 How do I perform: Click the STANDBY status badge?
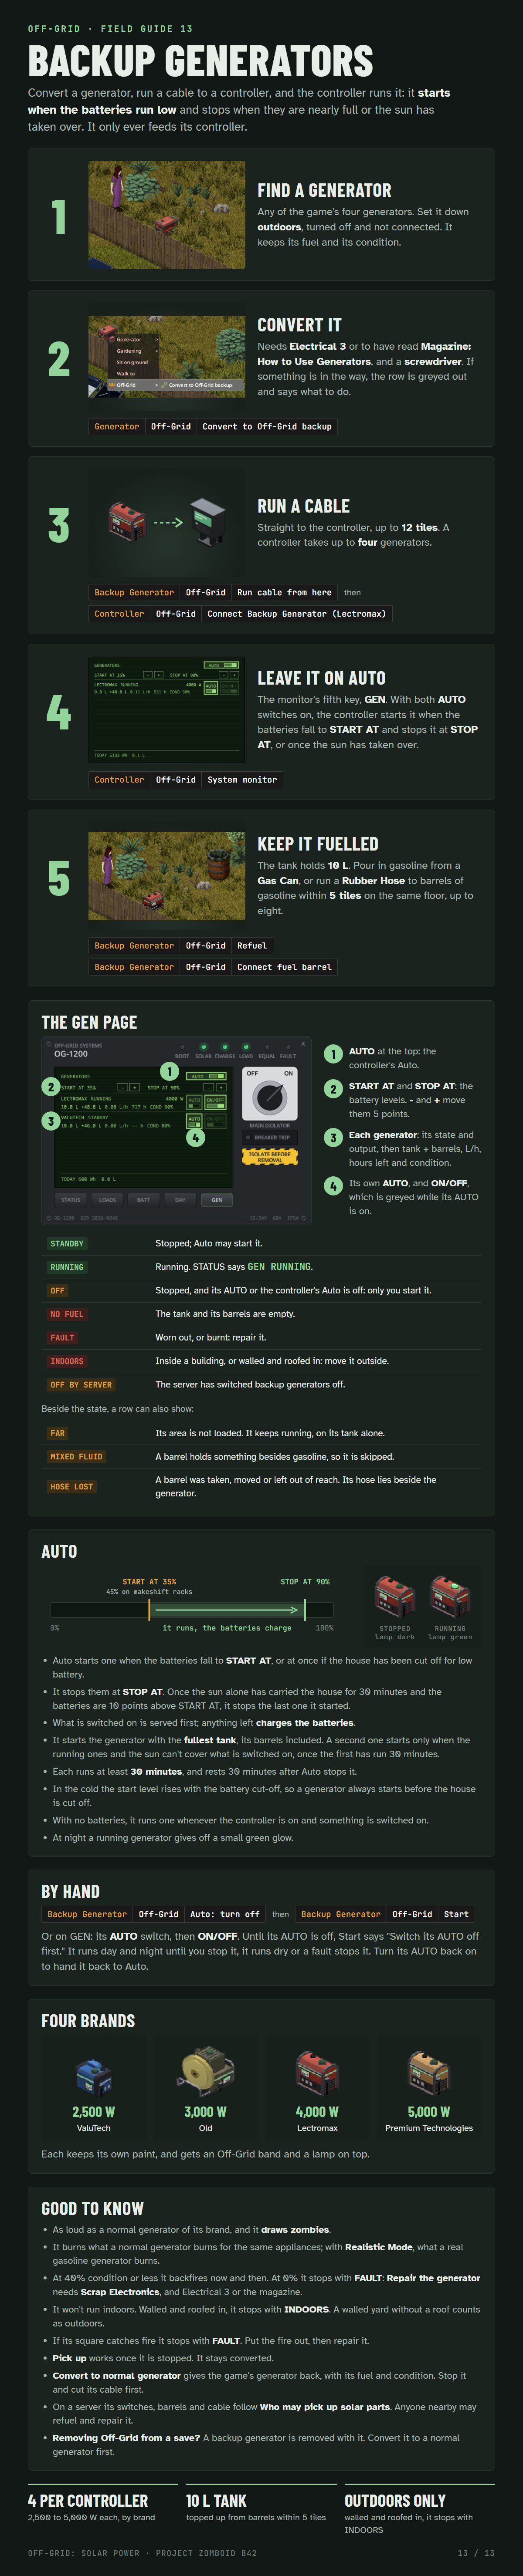coord(67,1244)
